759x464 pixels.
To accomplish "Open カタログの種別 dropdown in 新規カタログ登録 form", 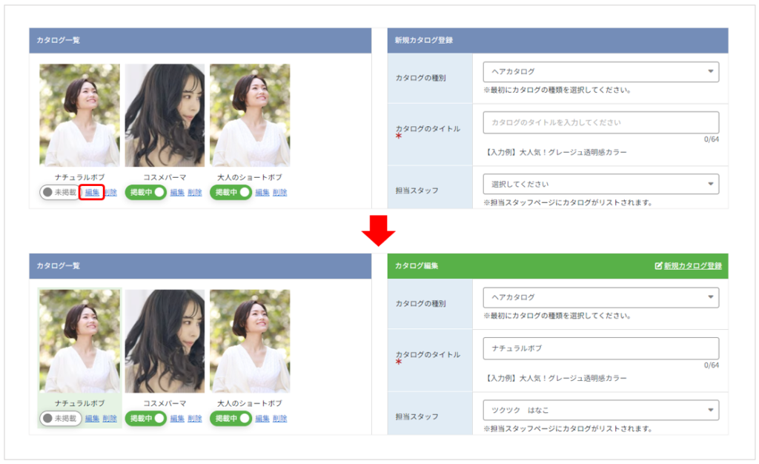I will click(600, 72).
